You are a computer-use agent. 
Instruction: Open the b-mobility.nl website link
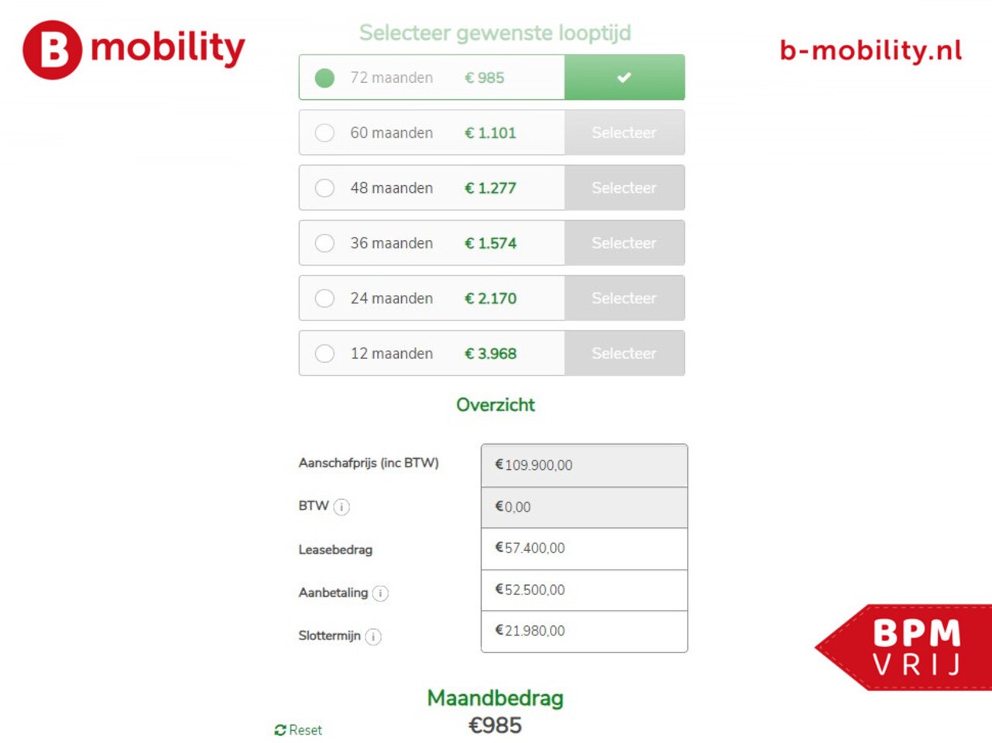pos(870,51)
